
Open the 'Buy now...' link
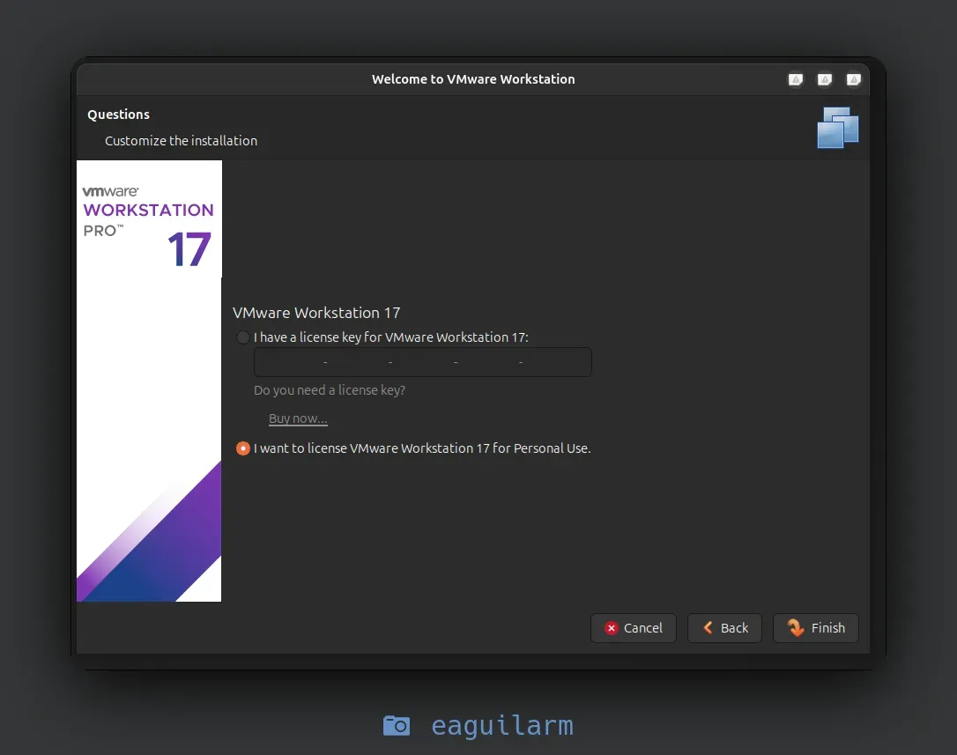coord(297,418)
